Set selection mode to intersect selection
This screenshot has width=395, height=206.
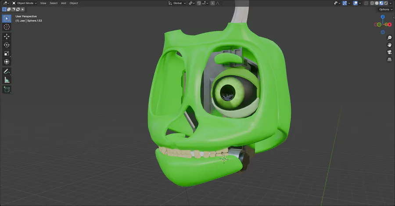tap(22, 9)
